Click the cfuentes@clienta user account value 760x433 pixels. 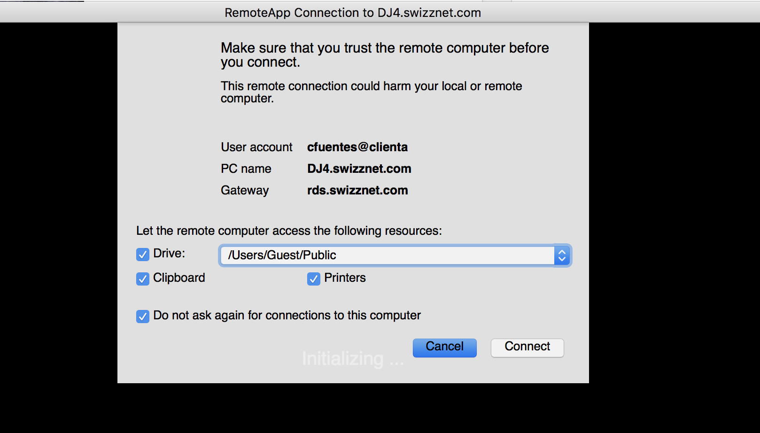pyautogui.click(x=357, y=147)
